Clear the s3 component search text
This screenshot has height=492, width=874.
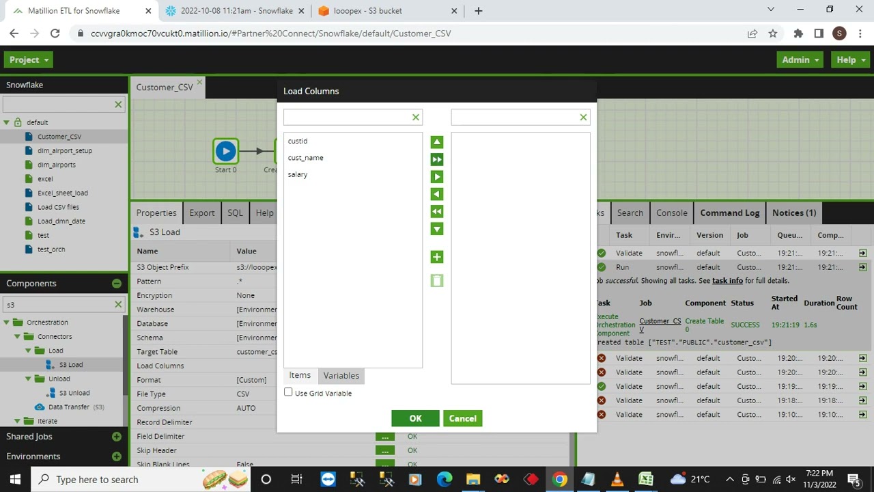pos(118,305)
